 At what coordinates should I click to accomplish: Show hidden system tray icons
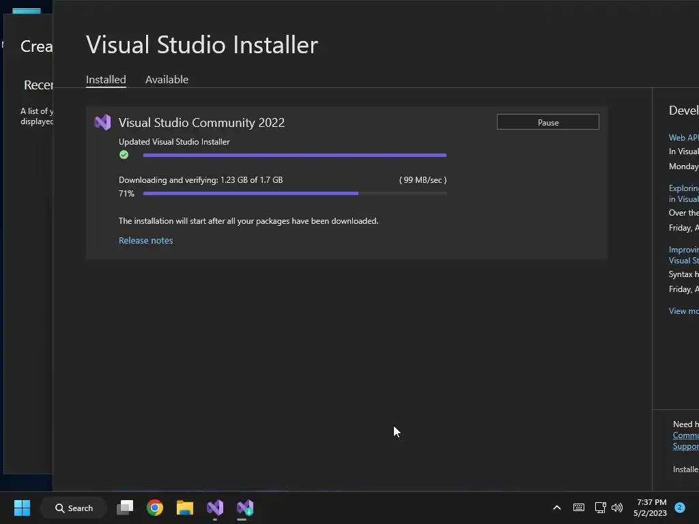pyautogui.click(x=557, y=508)
